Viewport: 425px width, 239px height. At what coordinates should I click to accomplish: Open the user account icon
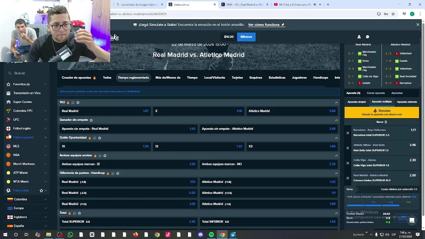(x=359, y=37)
